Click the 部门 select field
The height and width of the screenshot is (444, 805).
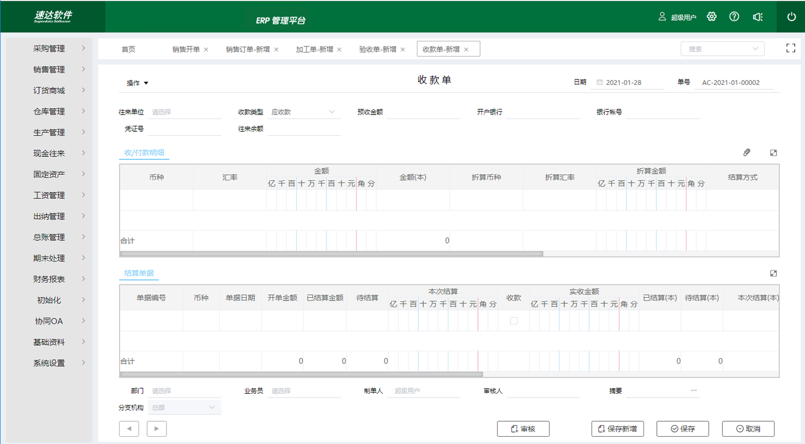point(184,391)
